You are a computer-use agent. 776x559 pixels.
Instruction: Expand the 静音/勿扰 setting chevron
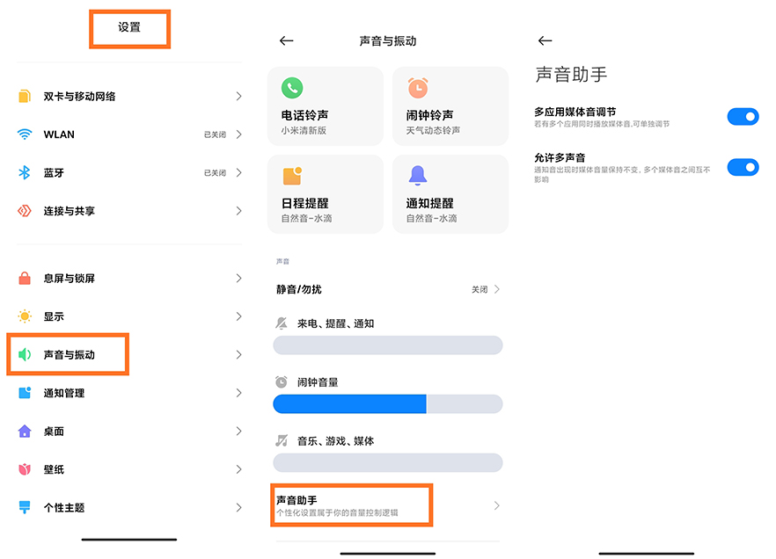coord(497,289)
